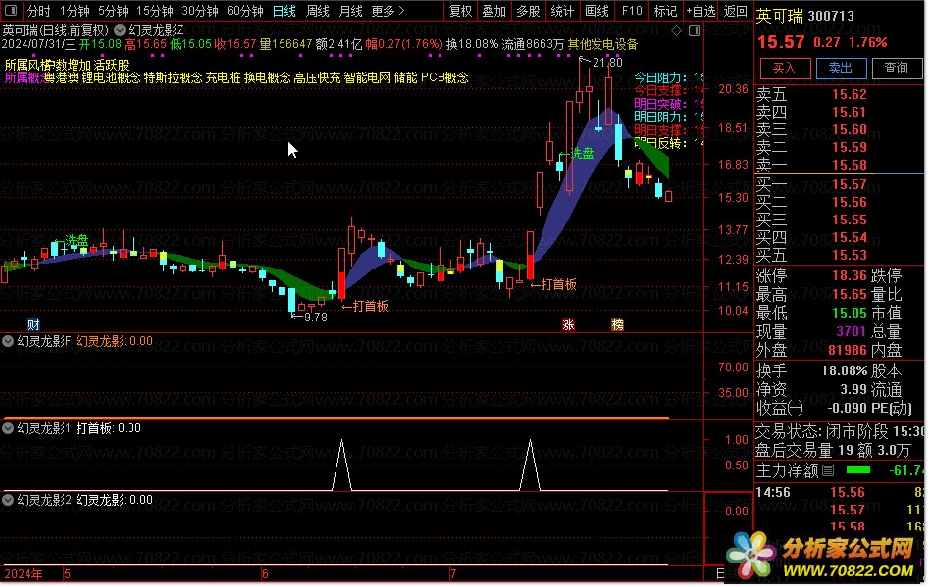The width and height of the screenshot is (930, 587).
Task: Click the 英可瑞 300713 stock title
Action: pyautogui.click(x=804, y=16)
